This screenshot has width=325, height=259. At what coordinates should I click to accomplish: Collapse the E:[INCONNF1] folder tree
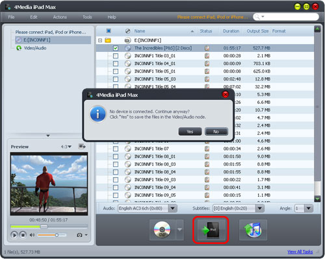point(100,40)
